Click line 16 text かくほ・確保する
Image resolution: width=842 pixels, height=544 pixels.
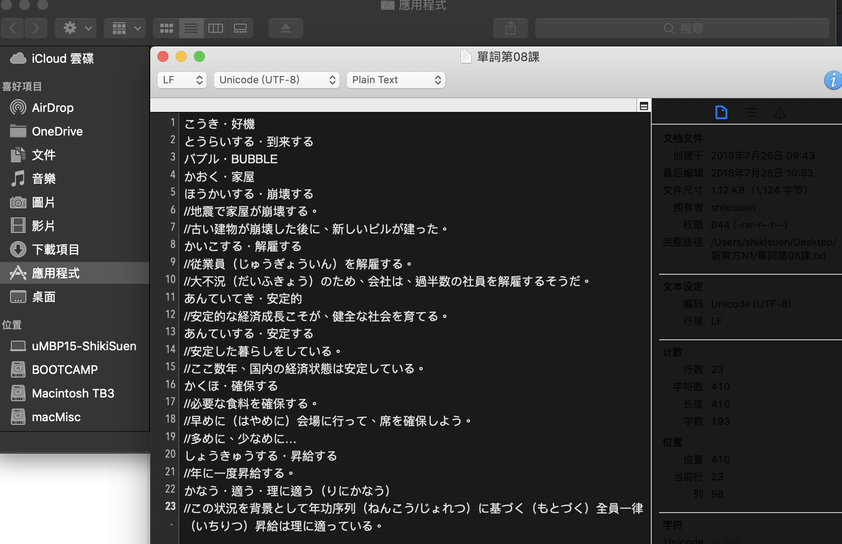(231, 386)
